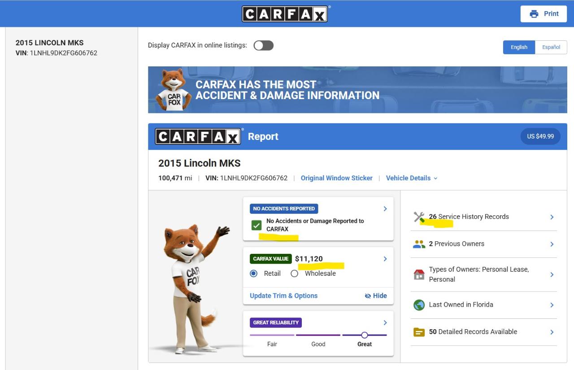Expand the Types of Owners row
Screen dimensions: 574x370
(x=484, y=274)
